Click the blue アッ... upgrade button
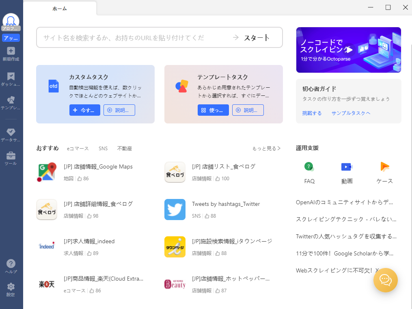Screen dimensions: 412x309 click(x=11, y=38)
